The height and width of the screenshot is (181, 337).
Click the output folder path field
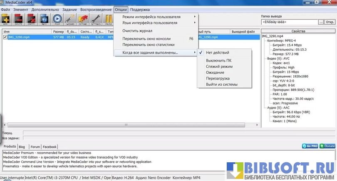tap(289, 22)
